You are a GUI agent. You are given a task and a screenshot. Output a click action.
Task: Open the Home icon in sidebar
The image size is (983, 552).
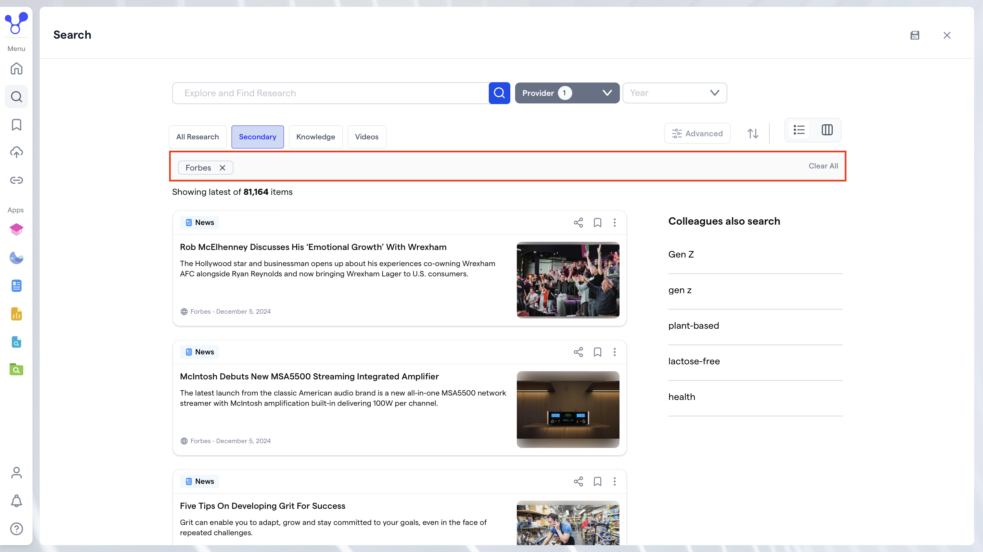click(16, 69)
